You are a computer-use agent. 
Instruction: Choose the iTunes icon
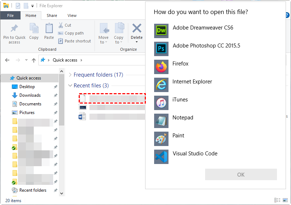pos(161,103)
